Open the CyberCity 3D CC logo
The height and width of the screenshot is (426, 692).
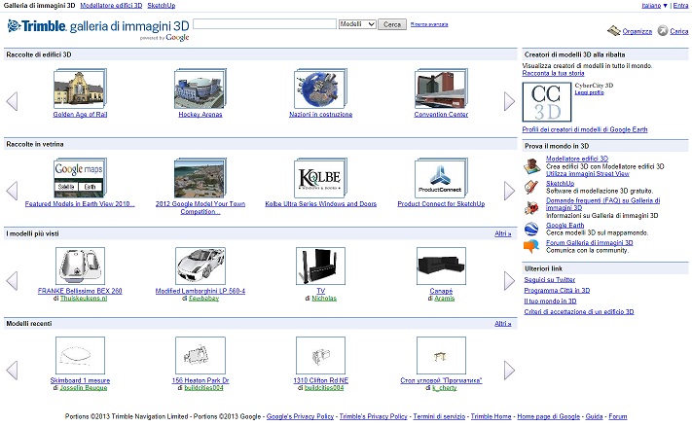[547, 102]
